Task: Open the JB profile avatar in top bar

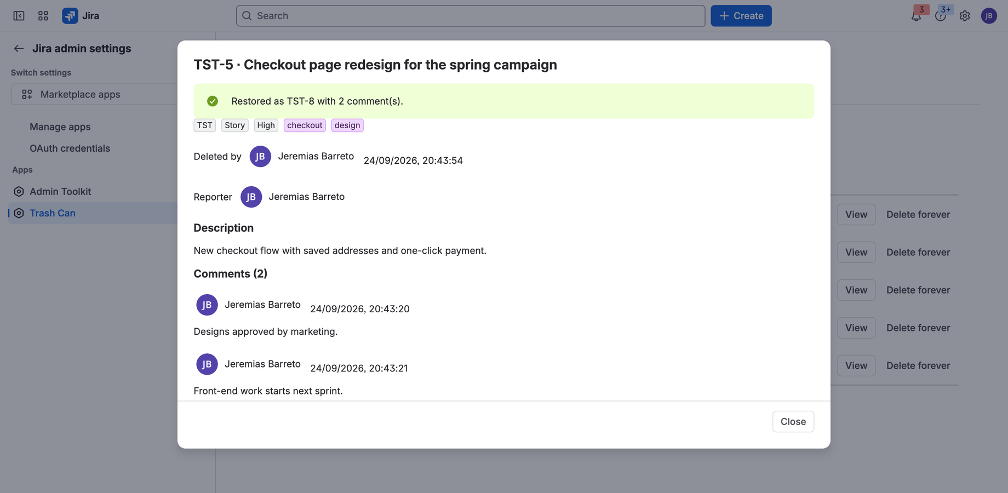Action: pyautogui.click(x=989, y=16)
